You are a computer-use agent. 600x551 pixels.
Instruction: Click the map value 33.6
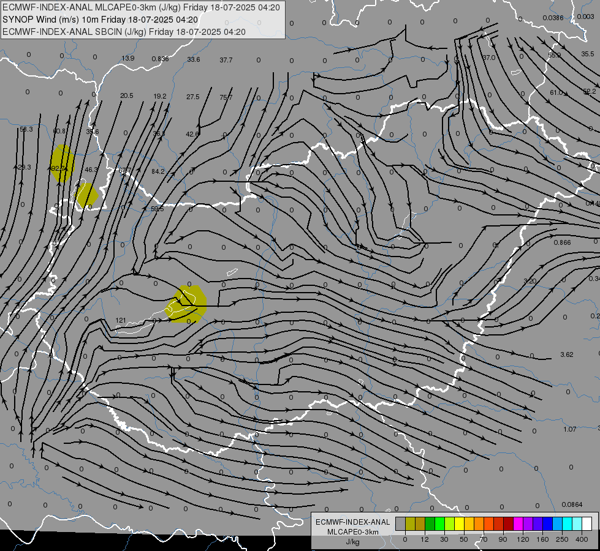tap(193, 59)
